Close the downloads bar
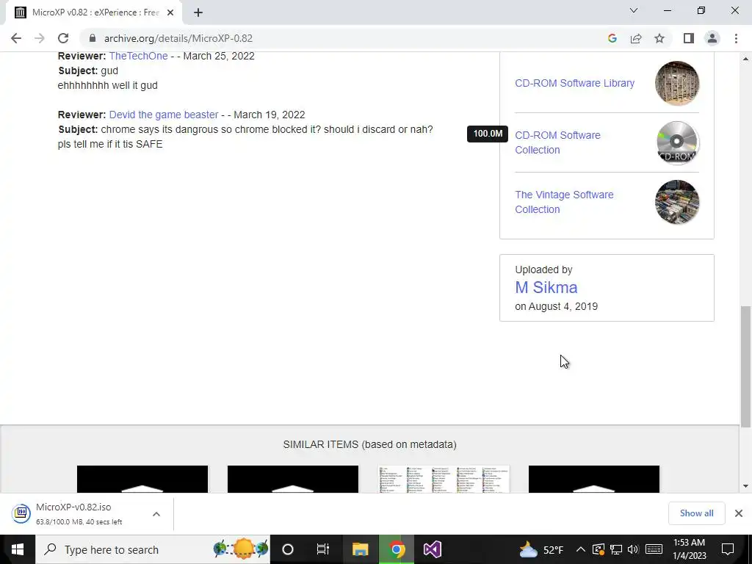 pyautogui.click(x=739, y=513)
